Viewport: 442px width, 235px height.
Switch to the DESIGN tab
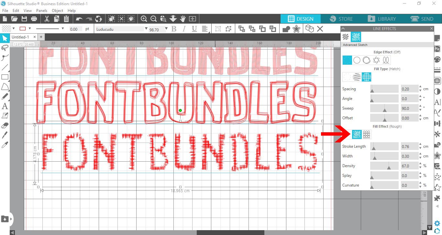[x=301, y=19]
